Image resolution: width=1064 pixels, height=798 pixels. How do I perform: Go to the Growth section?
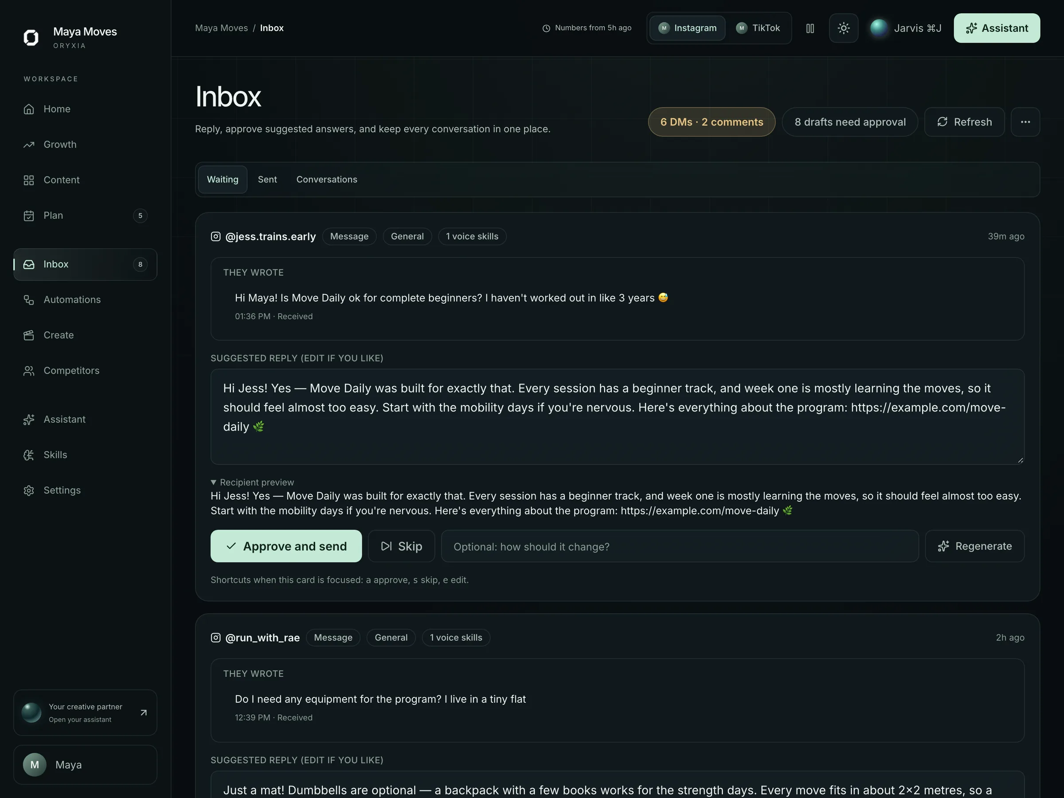(85, 145)
